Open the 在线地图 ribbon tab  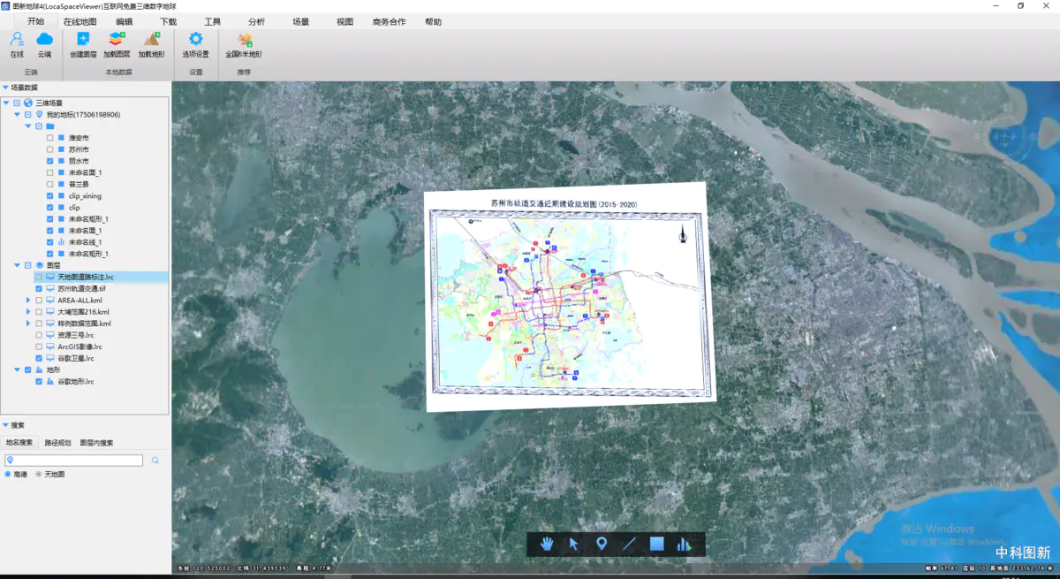pos(80,22)
